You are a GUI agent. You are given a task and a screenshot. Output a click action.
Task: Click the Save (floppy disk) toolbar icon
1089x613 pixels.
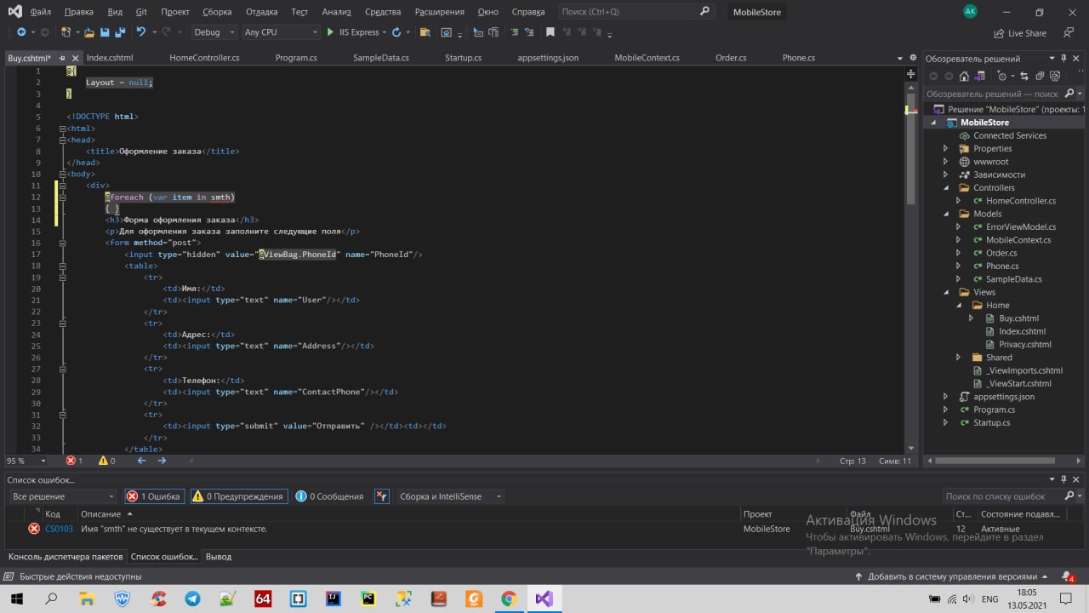[105, 32]
